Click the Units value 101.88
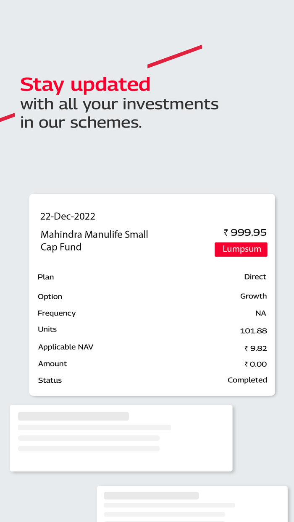 254,331
